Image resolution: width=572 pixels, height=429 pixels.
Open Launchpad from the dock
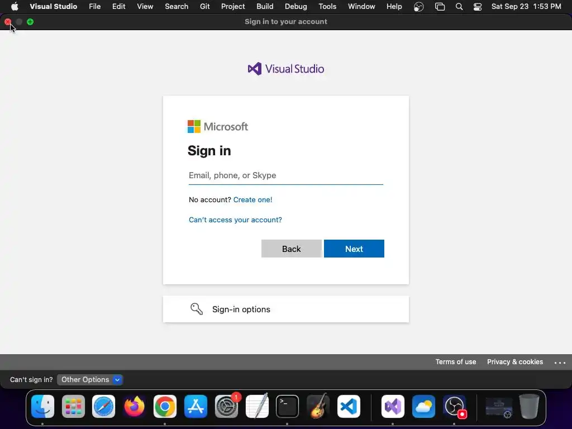pyautogui.click(x=73, y=407)
